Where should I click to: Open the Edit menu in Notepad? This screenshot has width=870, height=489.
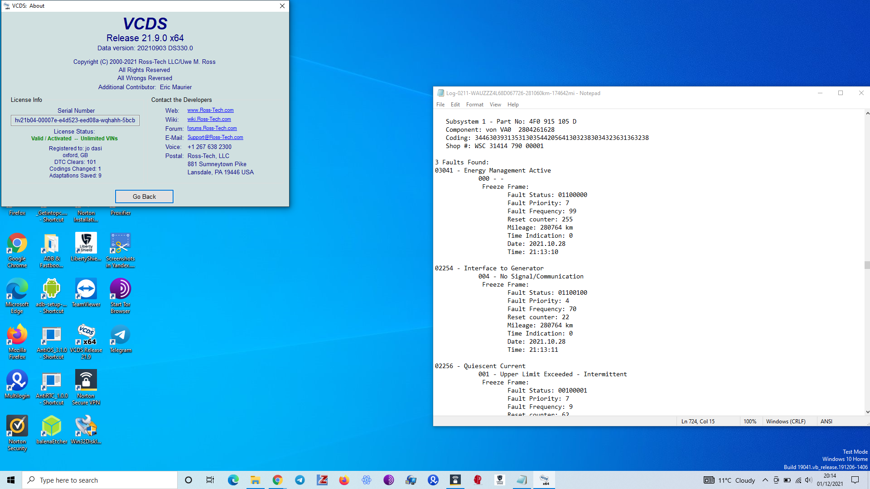click(455, 105)
